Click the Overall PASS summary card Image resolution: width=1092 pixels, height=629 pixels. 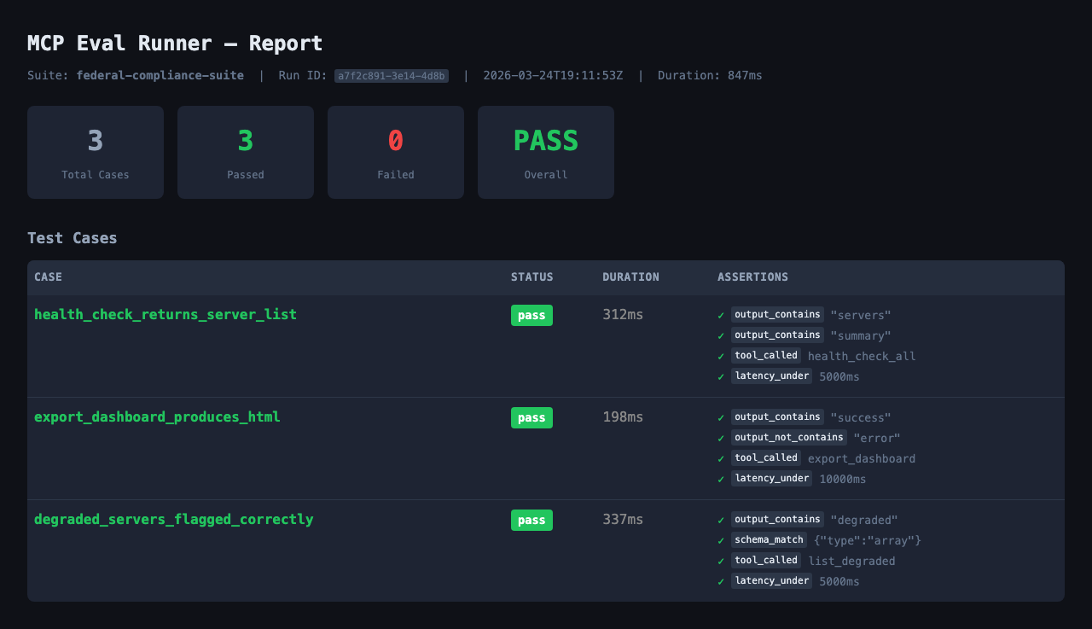[x=545, y=152]
